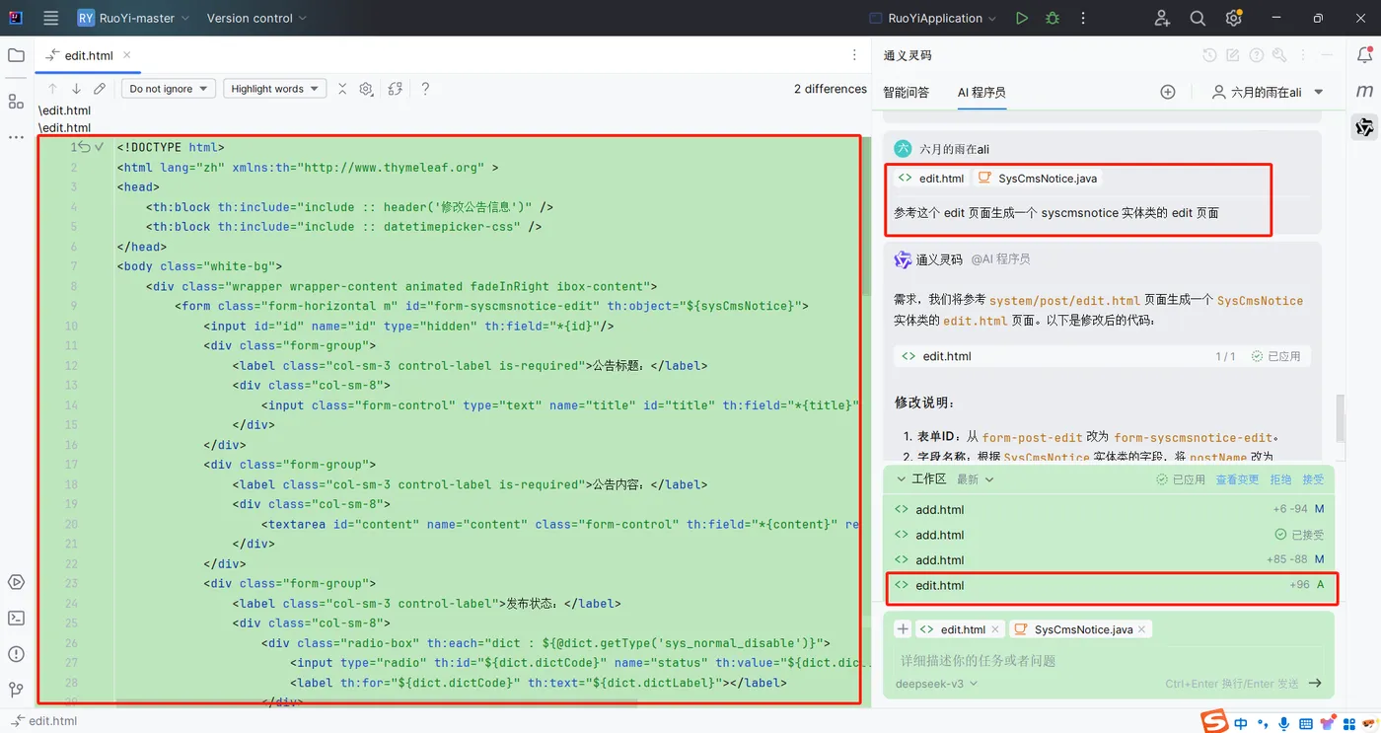Revert line 1 change in gutter
1381x733 pixels.
(x=85, y=147)
